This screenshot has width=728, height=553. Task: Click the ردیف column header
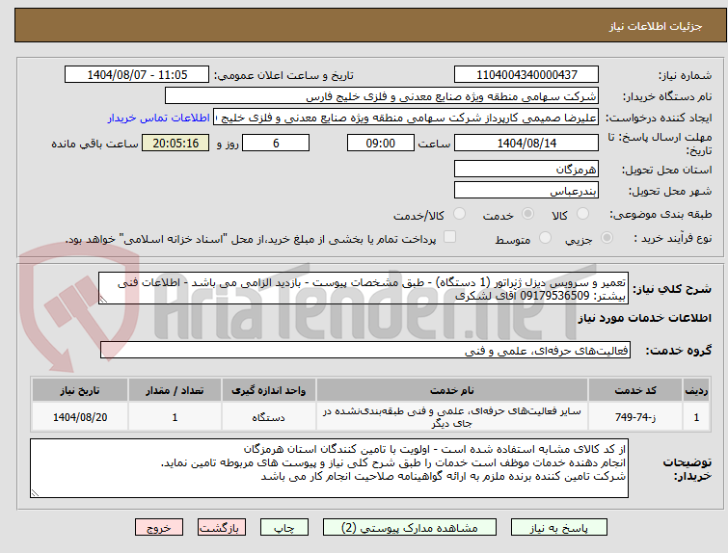coord(696,390)
